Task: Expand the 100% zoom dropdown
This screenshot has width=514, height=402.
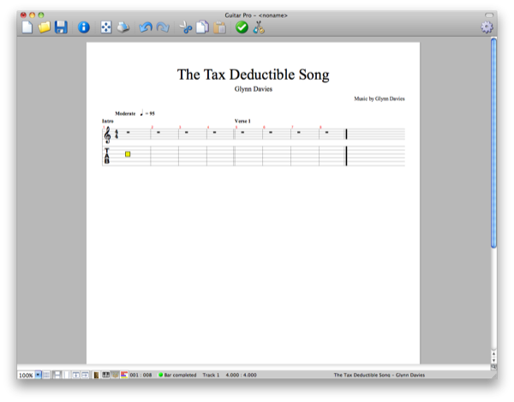Action: pos(39,375)
